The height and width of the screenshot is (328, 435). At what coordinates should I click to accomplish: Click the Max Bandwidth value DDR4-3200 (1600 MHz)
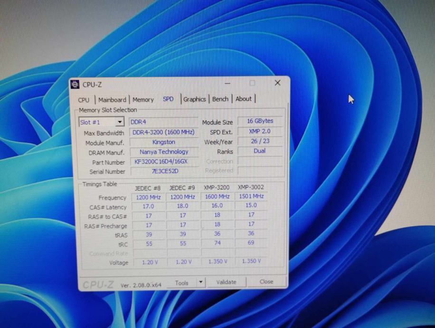tap(163, 132)
